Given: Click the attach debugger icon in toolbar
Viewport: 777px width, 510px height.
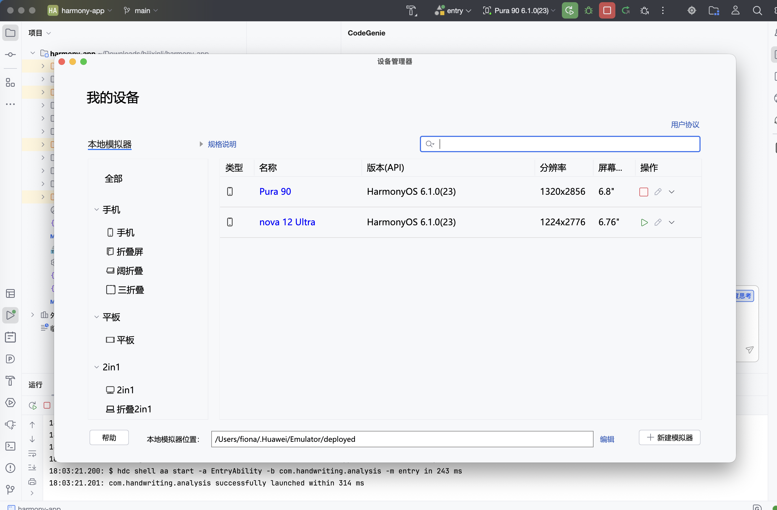Looking at the screenshot, I should (644, 10).
